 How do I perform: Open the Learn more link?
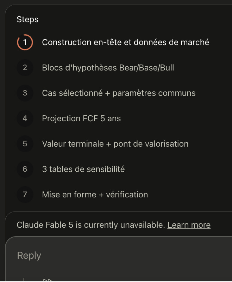coord(189,225)
